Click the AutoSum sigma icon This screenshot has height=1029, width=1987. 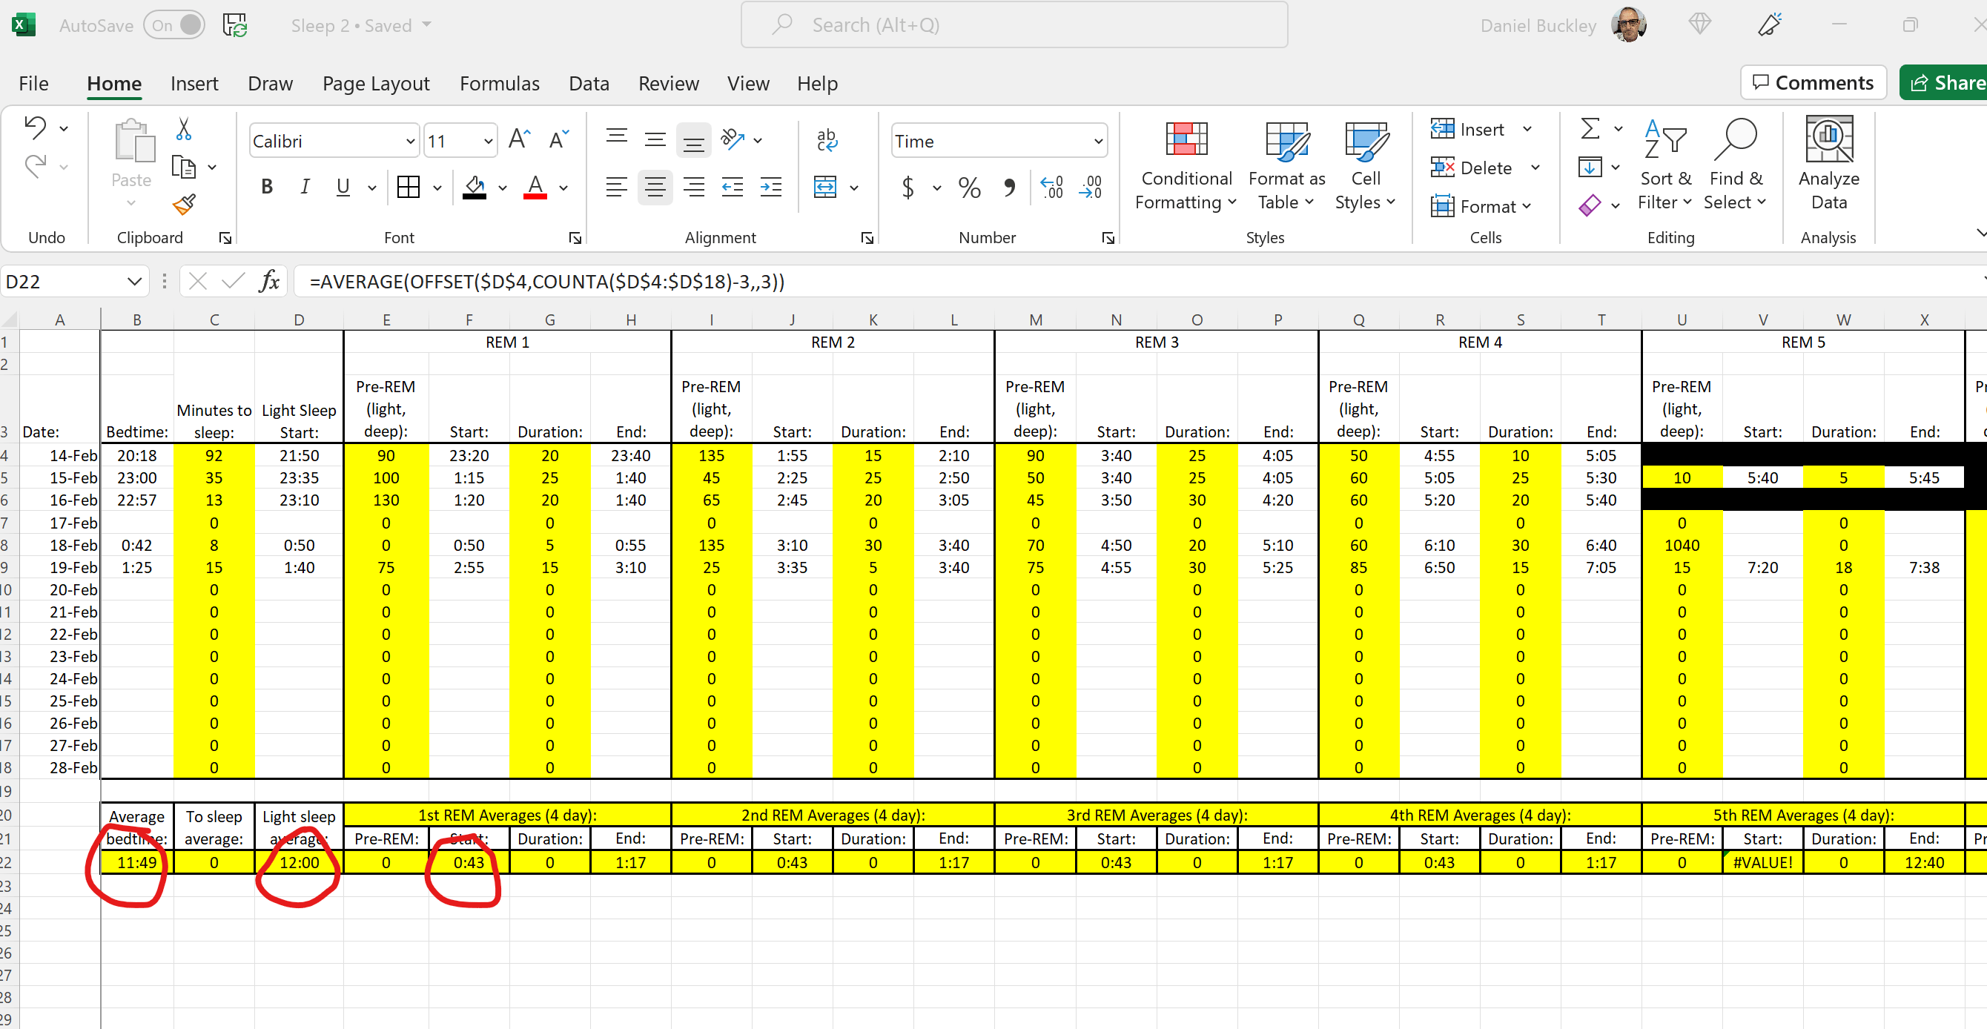click(1590, 129)
